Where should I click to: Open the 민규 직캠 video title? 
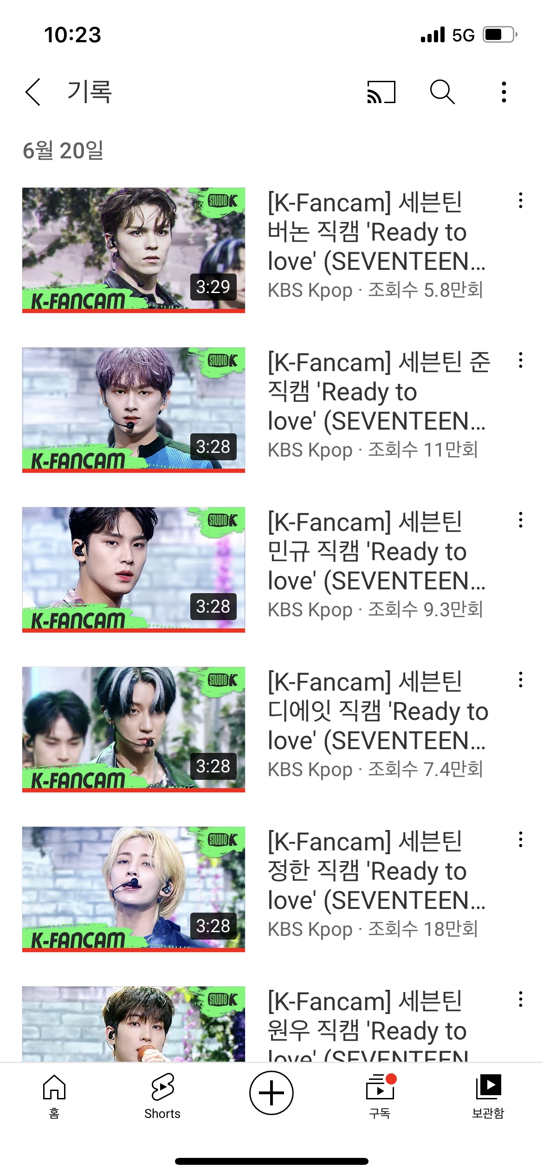376,551
